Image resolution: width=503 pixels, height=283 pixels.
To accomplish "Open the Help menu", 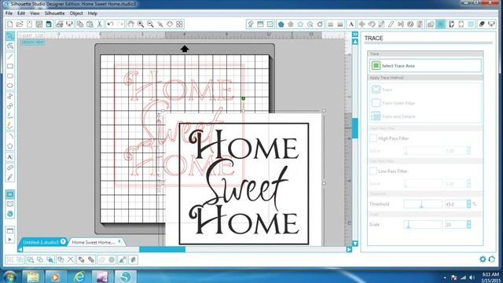I will (x=93, y=13).
